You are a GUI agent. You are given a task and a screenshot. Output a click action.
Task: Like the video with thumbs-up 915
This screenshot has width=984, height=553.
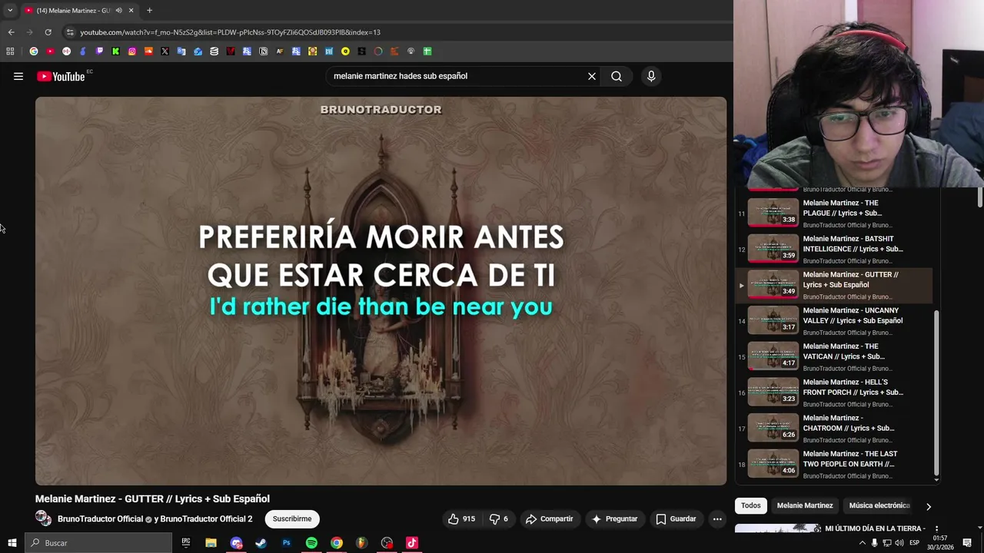tap(461, 518)
